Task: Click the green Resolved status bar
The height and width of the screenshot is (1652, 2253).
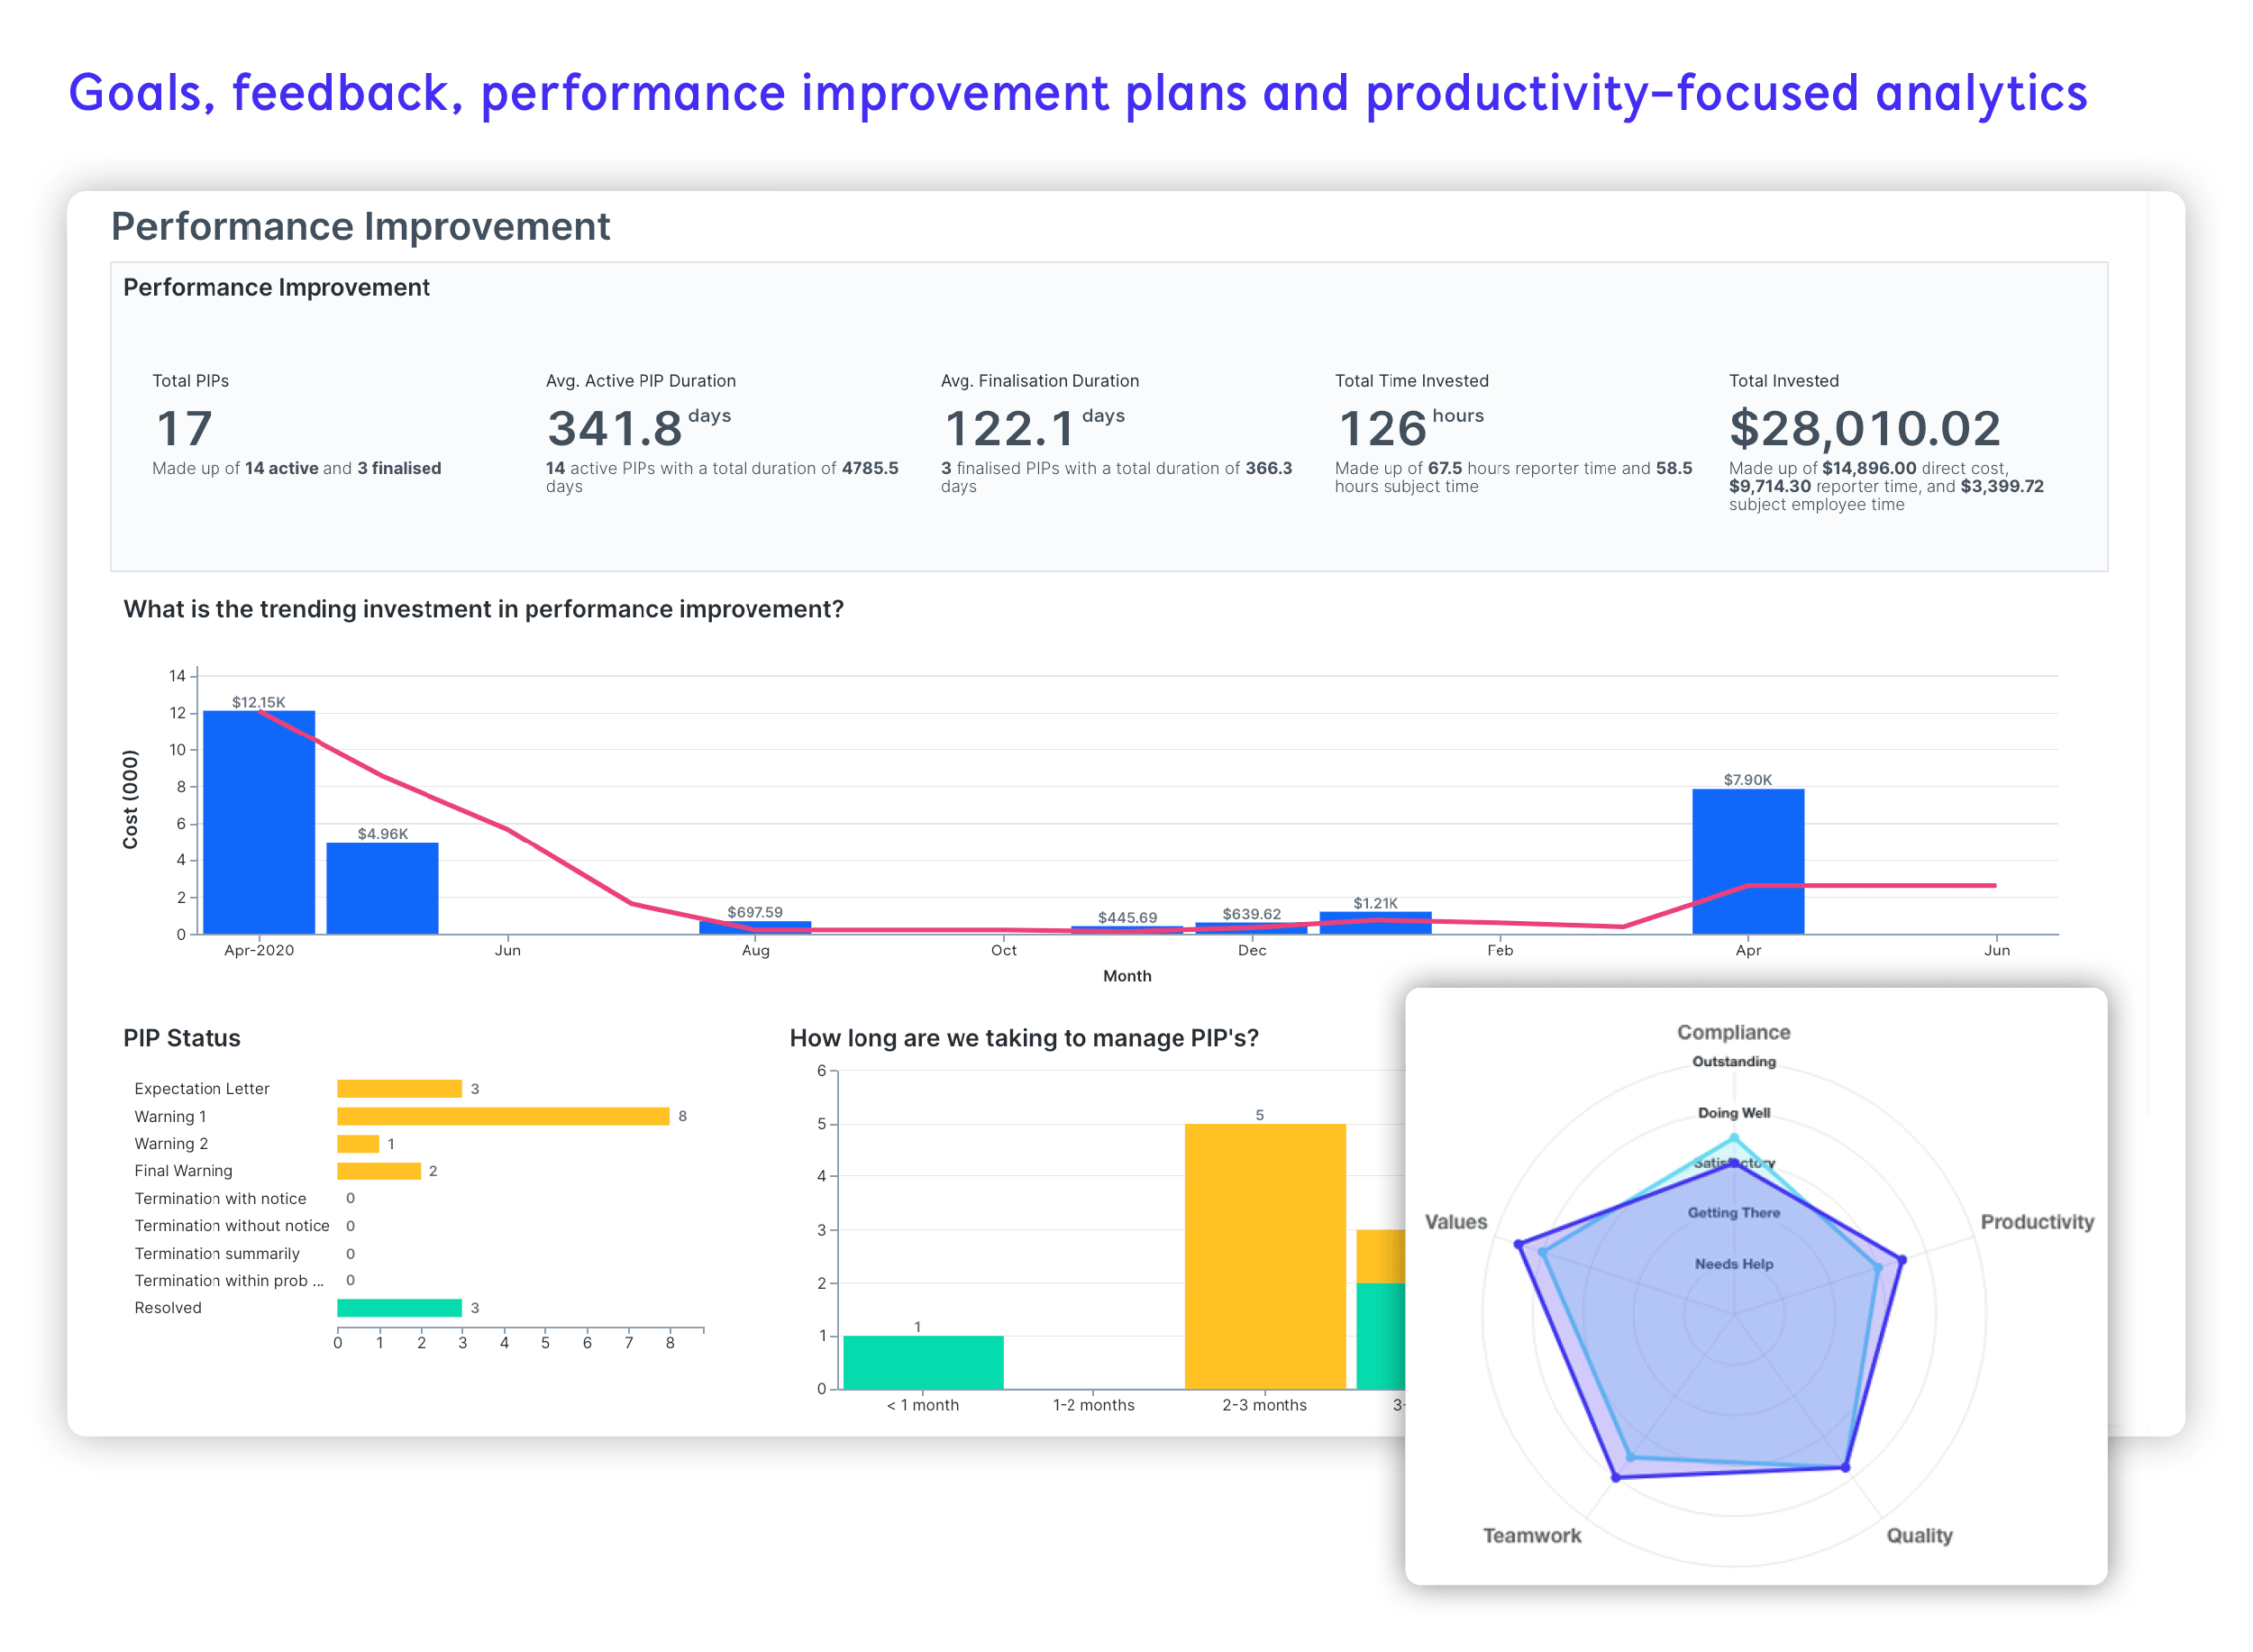Action: (399, 1308)
